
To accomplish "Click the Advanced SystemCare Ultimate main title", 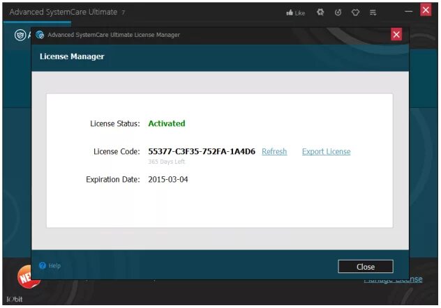I will (63, 12).
